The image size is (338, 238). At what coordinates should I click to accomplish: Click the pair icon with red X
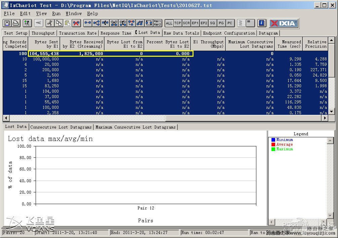point(131,23)
